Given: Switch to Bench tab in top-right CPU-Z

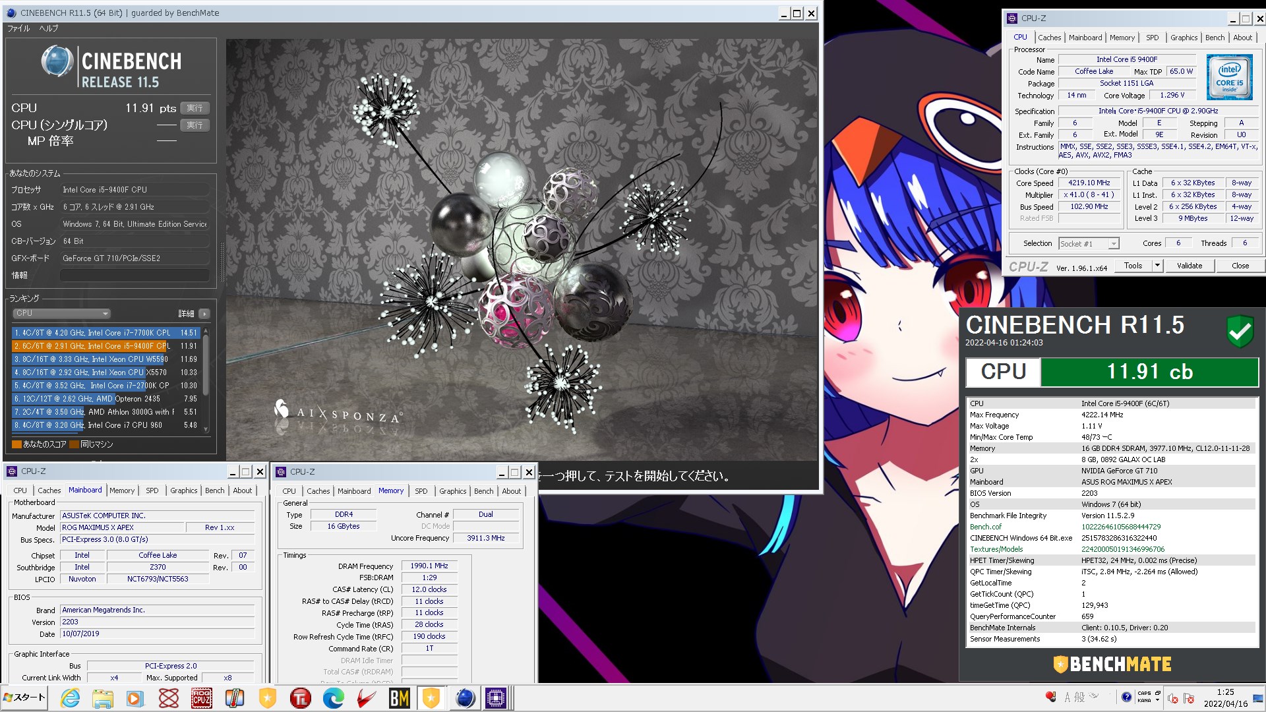Looking at the screenshot, I should click(x=1215, y=38).
